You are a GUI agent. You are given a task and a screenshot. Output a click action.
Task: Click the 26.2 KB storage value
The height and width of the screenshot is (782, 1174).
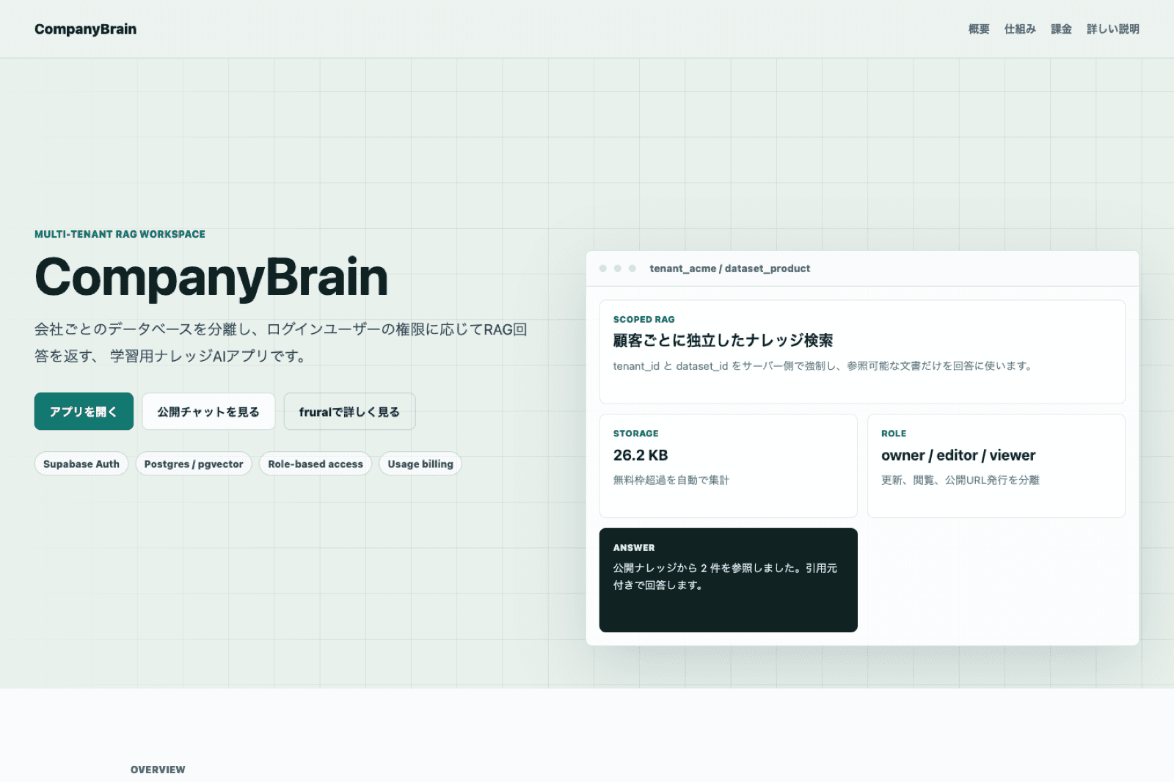641,455
